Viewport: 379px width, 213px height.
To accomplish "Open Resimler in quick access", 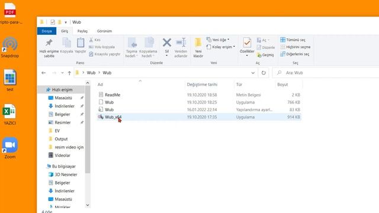I will pos(62,122).
